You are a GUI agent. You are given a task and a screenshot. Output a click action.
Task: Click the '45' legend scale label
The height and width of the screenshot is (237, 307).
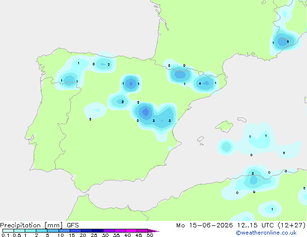[138, 235]
